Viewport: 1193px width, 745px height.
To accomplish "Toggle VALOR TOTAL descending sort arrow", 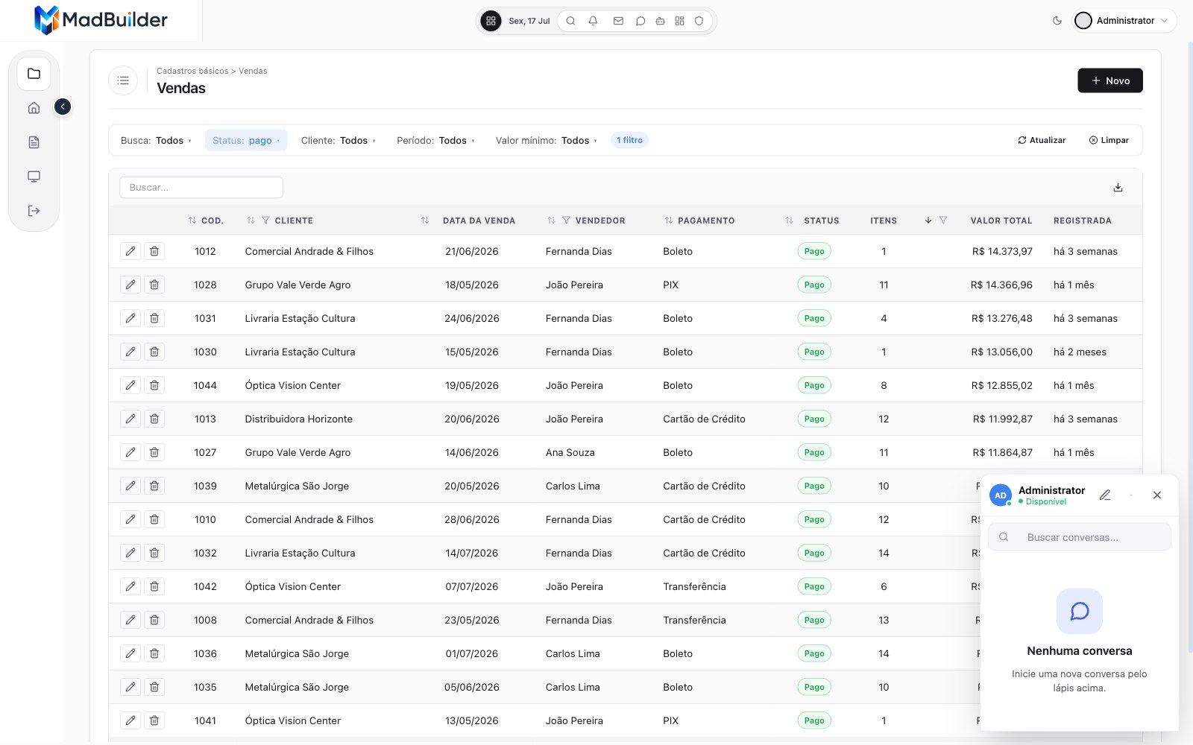I will point(928,221).
